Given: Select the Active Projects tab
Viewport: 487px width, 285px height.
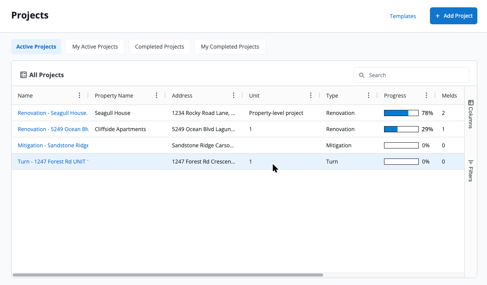Looking at the screenshot, I should click(36, 47).
